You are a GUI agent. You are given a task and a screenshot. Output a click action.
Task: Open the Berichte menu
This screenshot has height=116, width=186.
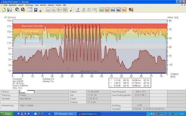pos(43,5)
